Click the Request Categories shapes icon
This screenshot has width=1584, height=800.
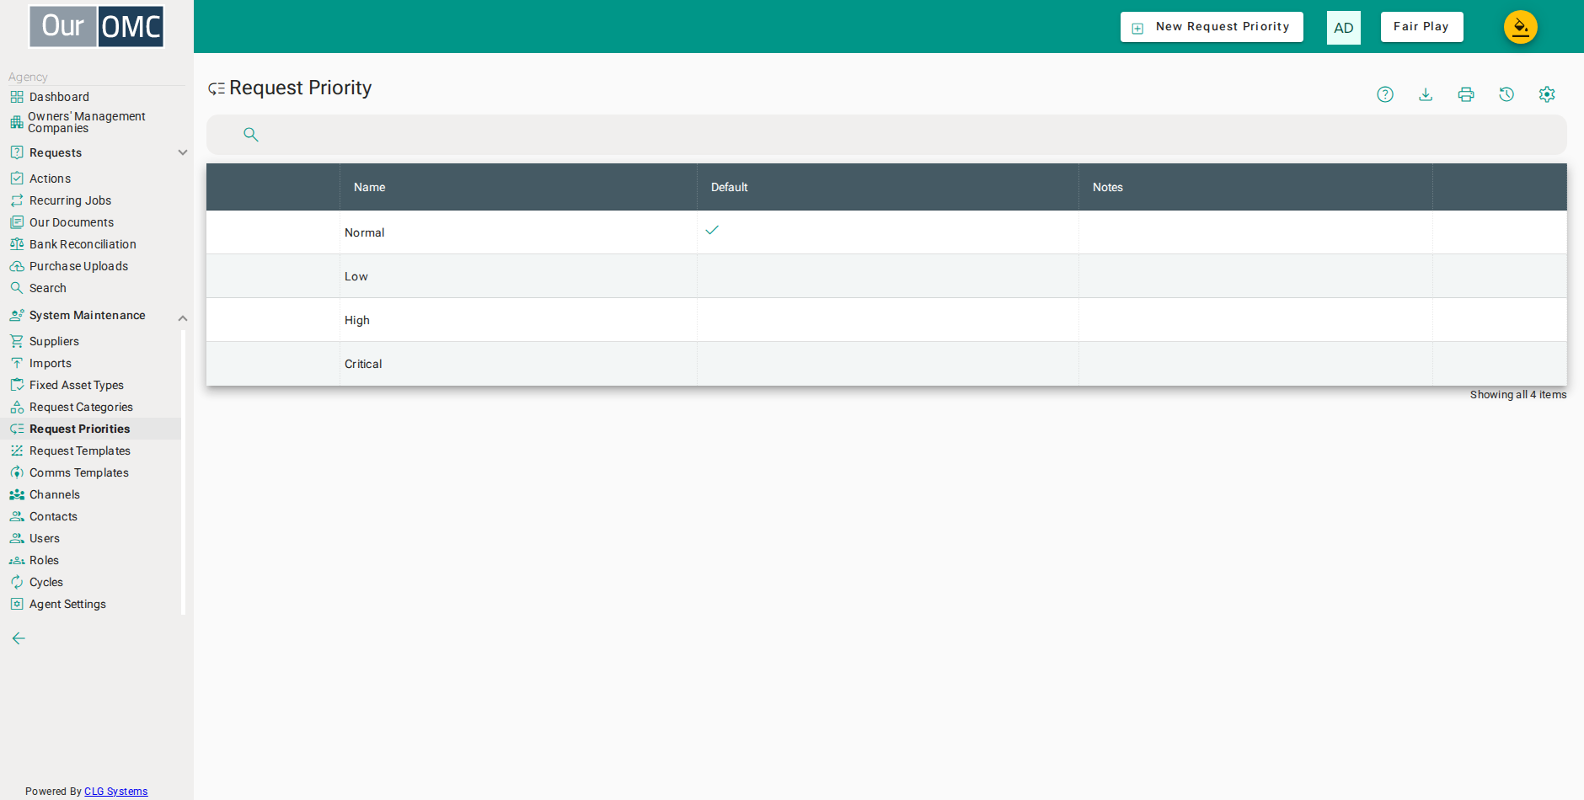17,407
